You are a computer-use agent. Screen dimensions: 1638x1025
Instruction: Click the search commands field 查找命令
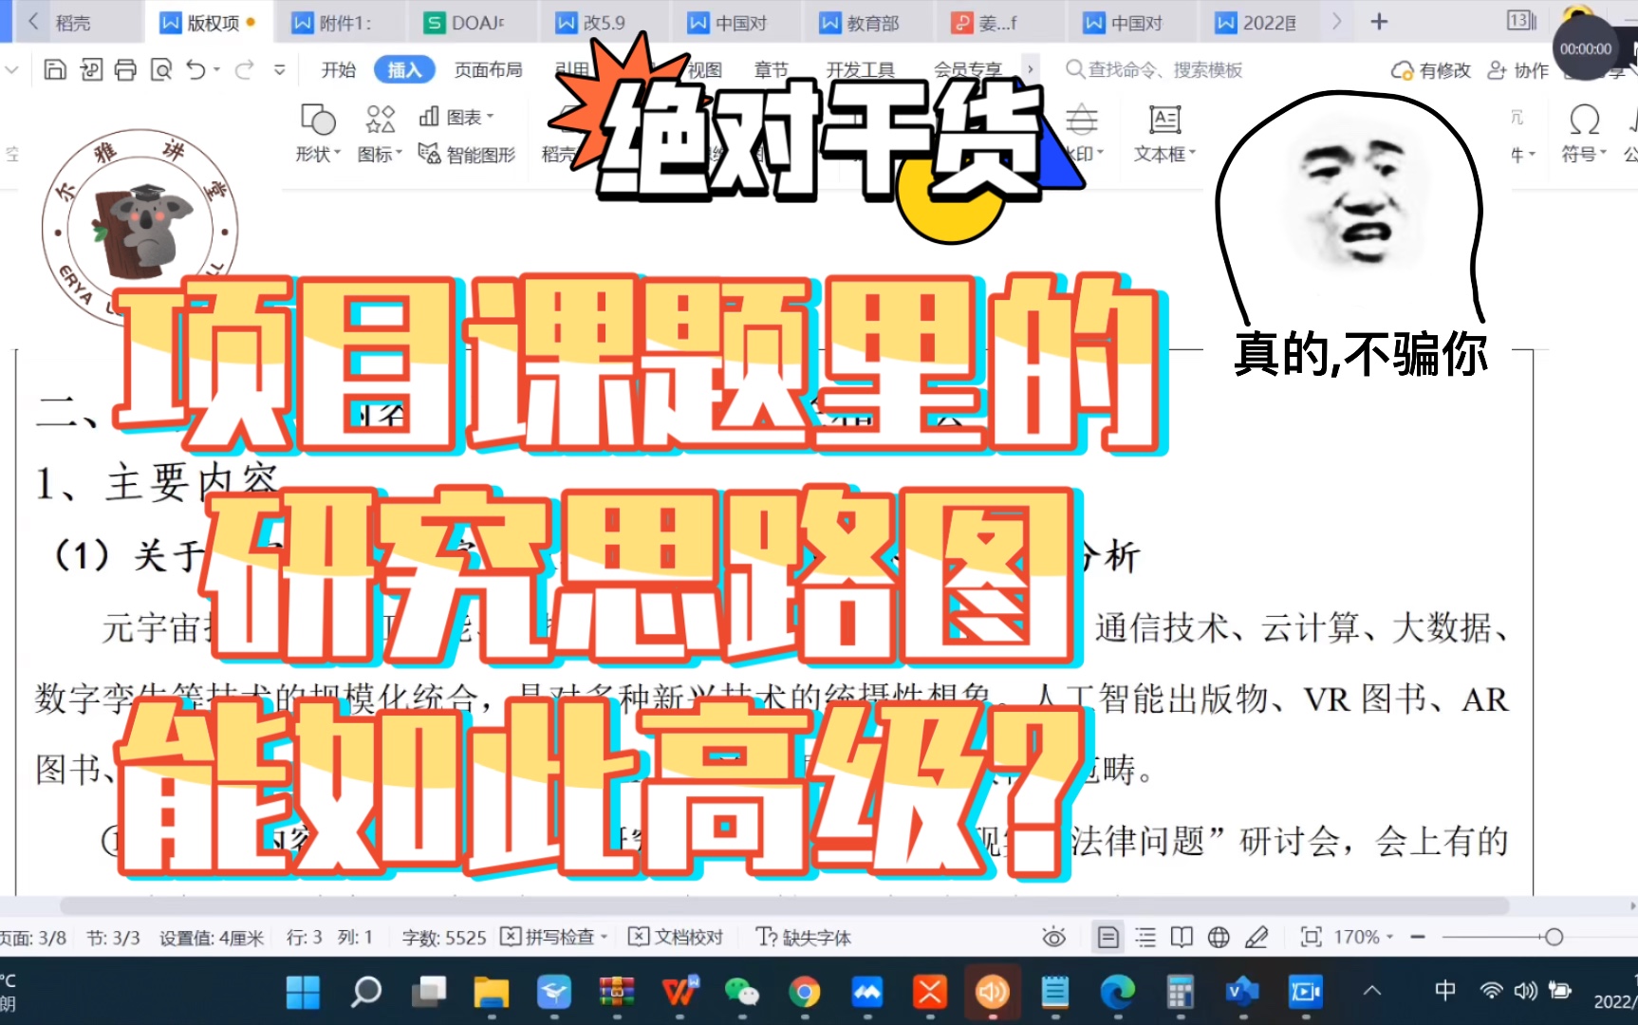coord(1154,69)
